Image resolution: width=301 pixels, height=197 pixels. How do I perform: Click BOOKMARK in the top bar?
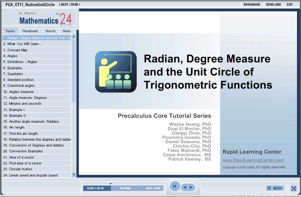tap(252, 5)
